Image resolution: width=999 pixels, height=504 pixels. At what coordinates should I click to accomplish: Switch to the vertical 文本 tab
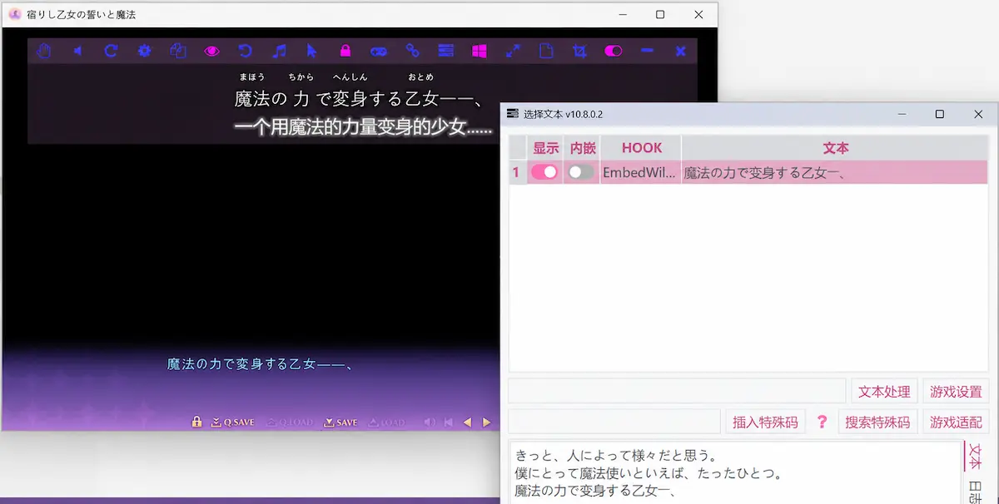coord(976,457)
